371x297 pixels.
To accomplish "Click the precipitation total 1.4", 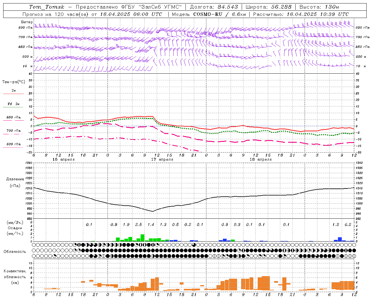I will point(151,225).
